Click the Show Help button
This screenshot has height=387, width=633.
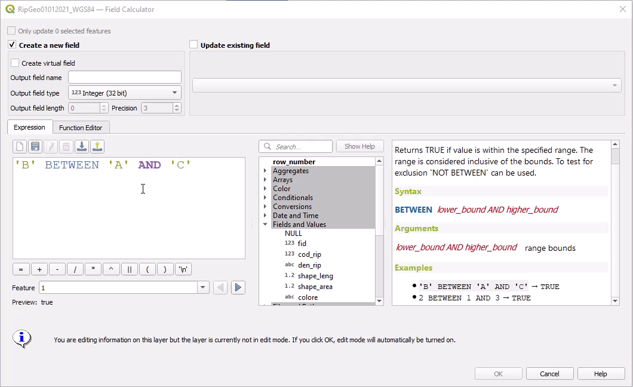click(x=359, y=146)
